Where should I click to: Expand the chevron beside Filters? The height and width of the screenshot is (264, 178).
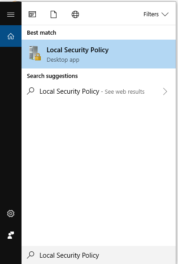pyautogui.click(x=165, y=14)
